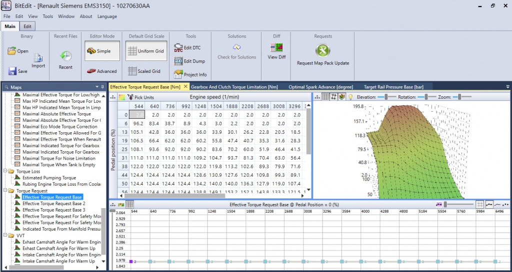512x272 pixels.
Task: Open the File menu
Action: coord(7,16)
